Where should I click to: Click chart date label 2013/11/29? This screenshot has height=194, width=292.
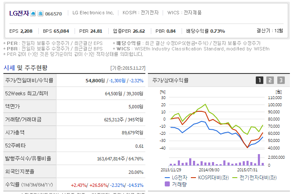pyautogui.click(x=171, y=170)
